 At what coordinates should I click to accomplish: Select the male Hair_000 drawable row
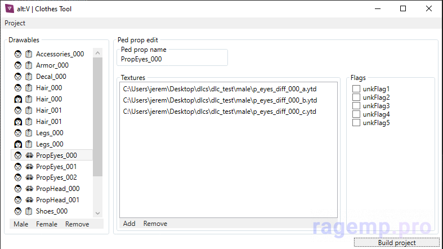click(x=52, y=88)
